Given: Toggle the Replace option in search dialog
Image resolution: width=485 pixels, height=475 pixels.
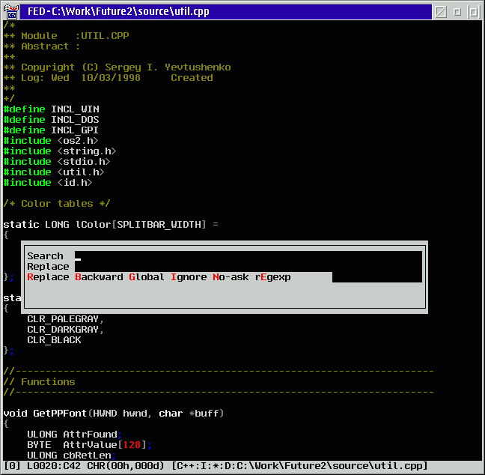Looking at the screenshot, I should click(48, 276).
